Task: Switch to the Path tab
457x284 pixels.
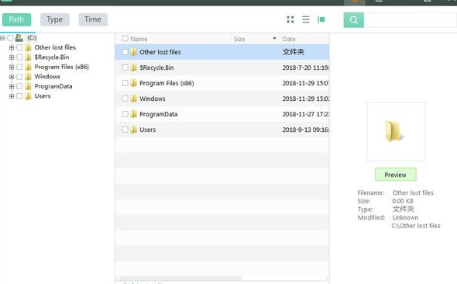Action: pyautogui.click(x=16, y=19)
